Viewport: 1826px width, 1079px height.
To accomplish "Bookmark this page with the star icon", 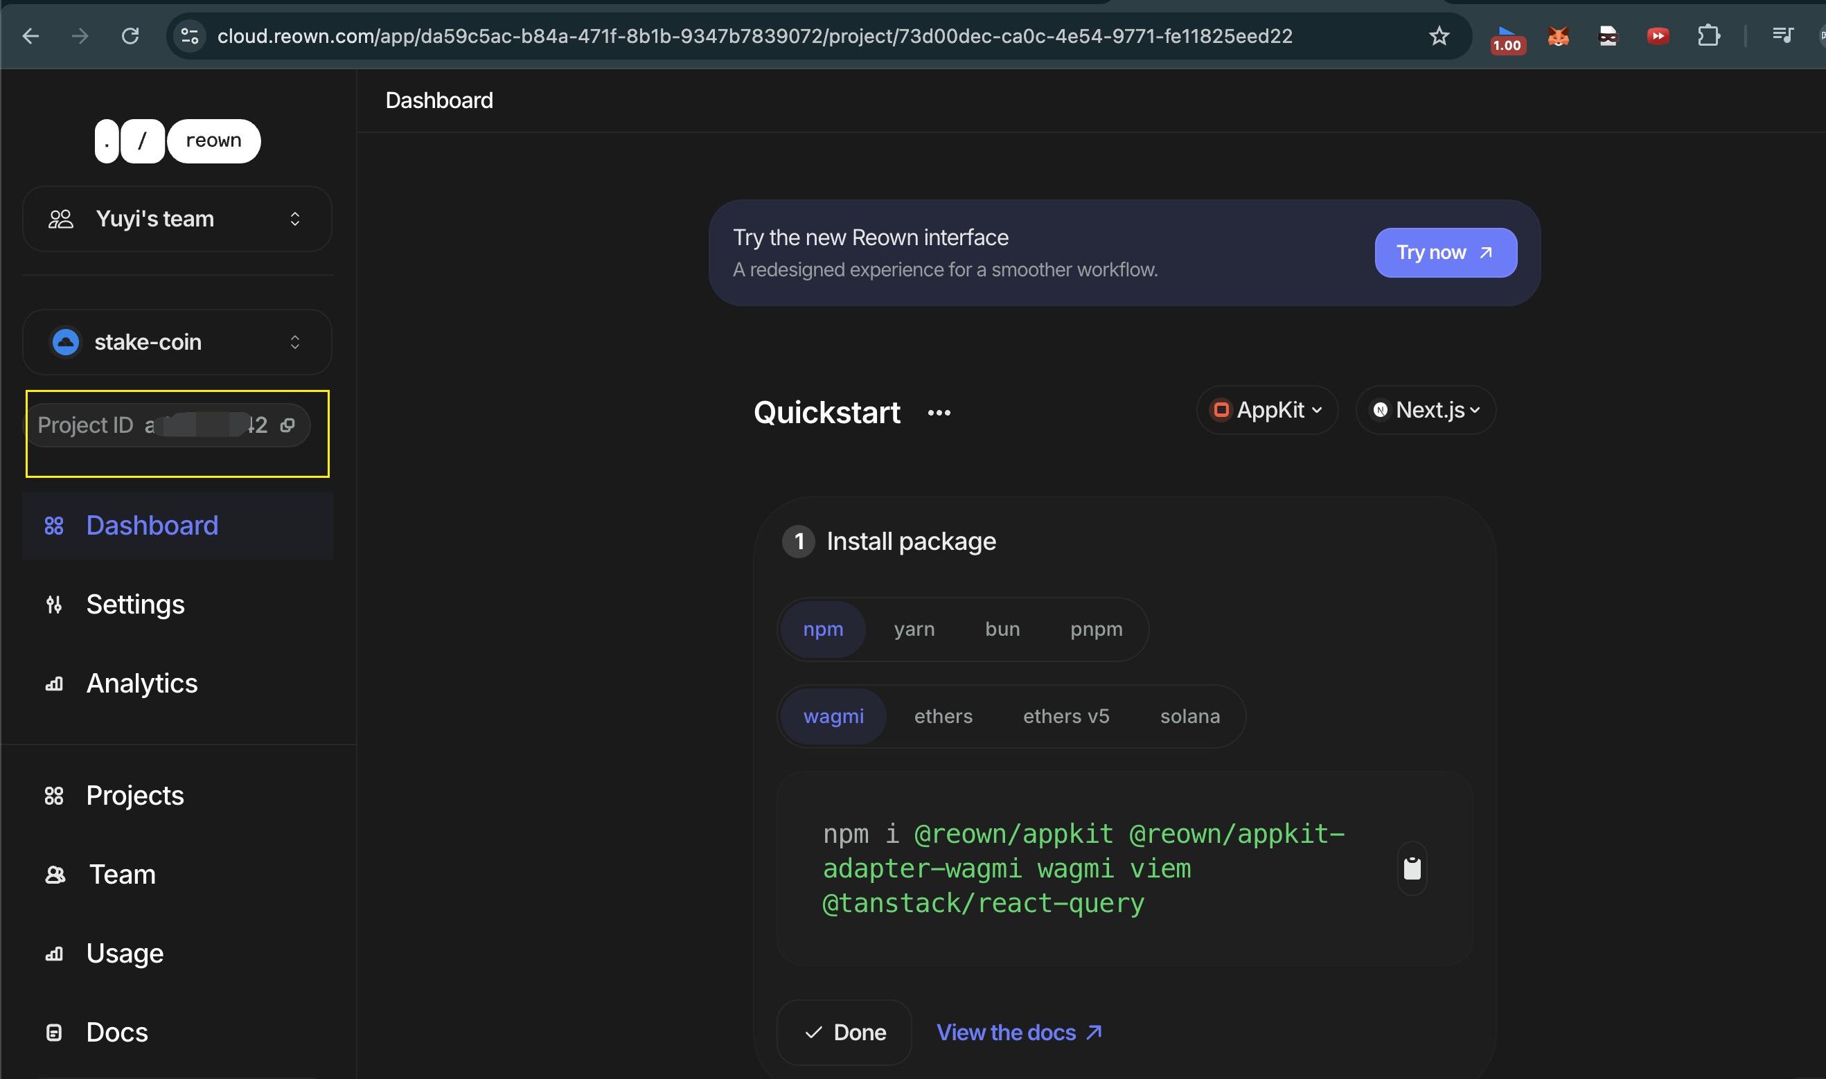I will coord(1438,35).
